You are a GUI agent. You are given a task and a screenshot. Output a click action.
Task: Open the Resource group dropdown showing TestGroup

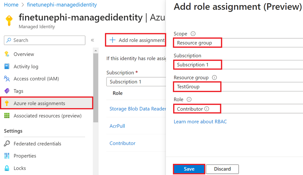[x=238, y=87]
